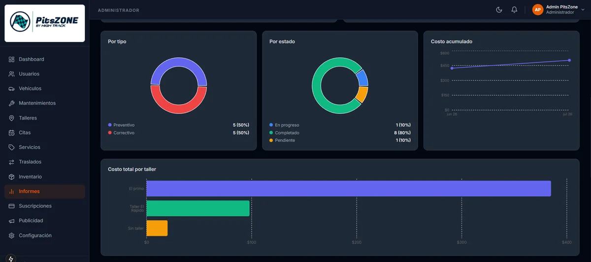
Task: Click the '8 (80%)' Completado value
Action: click(402, 133)
